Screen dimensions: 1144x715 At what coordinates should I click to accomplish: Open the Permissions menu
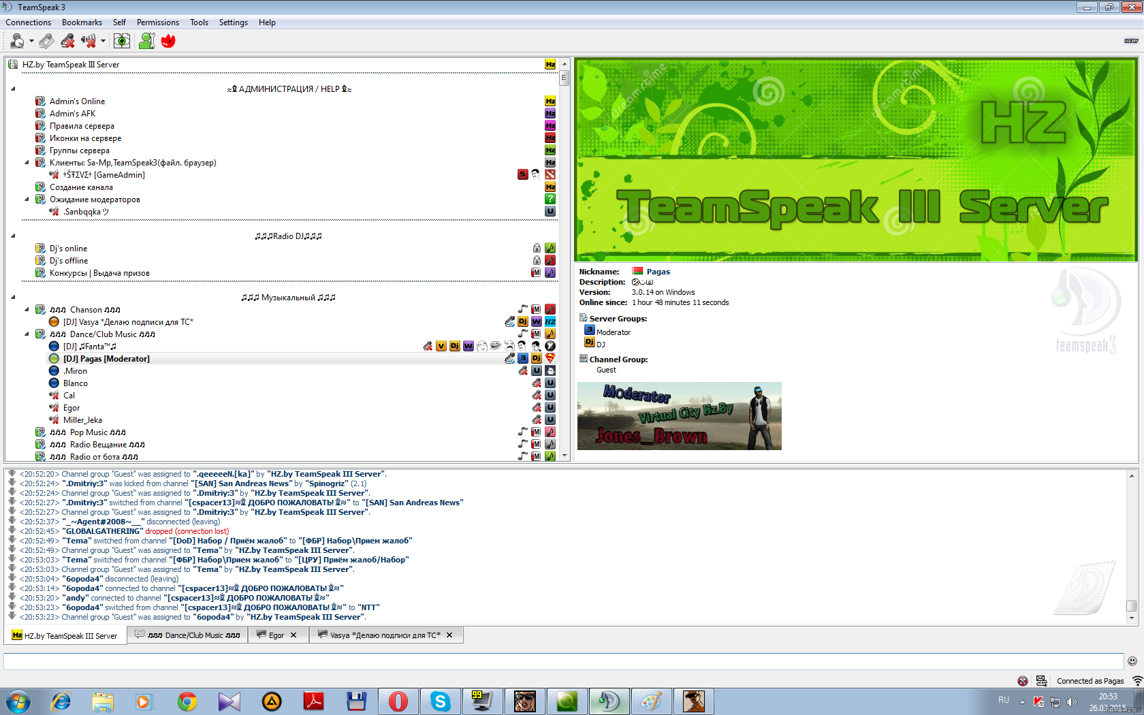coord(157,22)
